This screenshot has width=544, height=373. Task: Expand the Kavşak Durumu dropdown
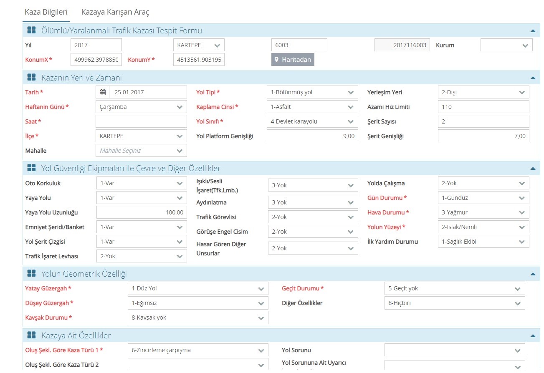[x=197, y=318]
